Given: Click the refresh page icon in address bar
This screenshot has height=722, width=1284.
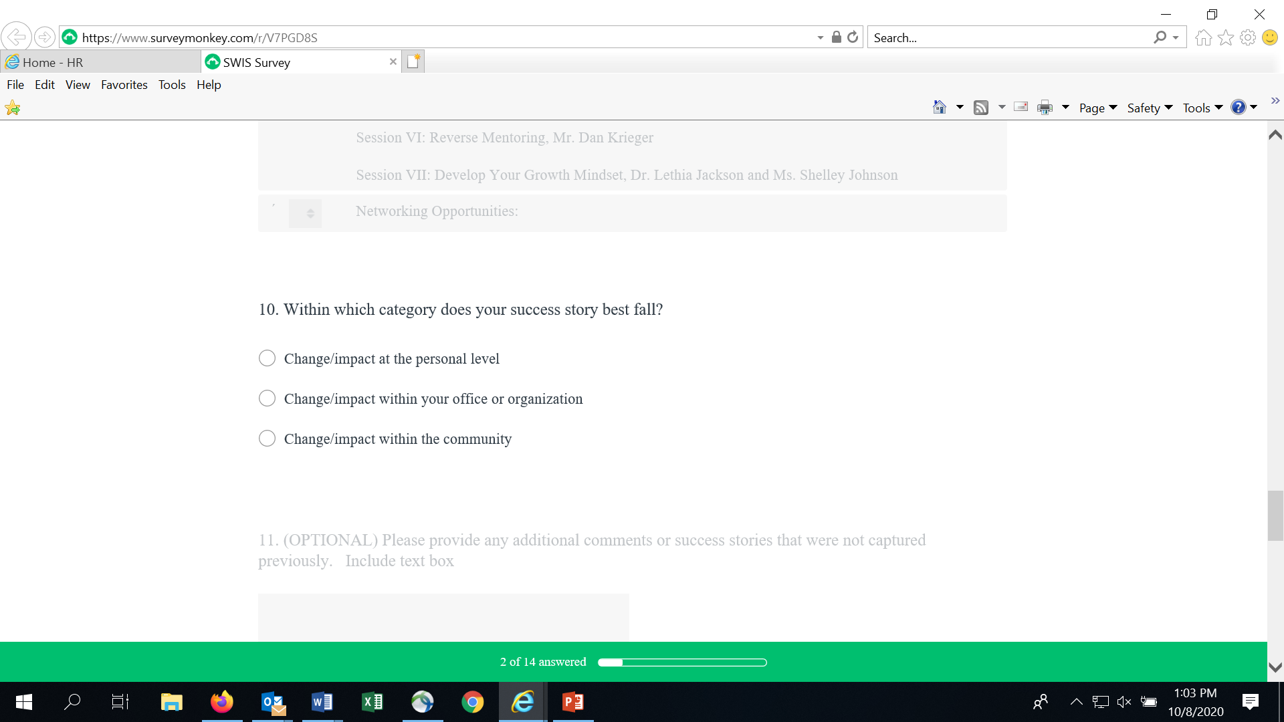Looking at the screenshot, I should [x=853, y=37].
